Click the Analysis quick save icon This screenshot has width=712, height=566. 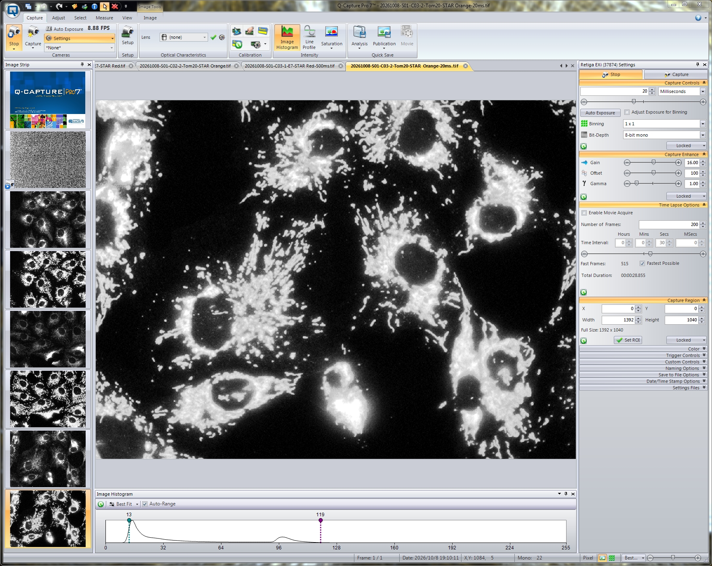pos(360,37)
